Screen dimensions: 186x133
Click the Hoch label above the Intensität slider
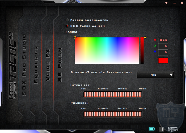(x=142, y=89)
